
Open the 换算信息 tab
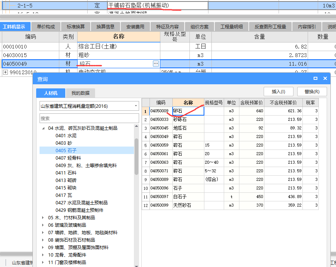coord(105,26)
